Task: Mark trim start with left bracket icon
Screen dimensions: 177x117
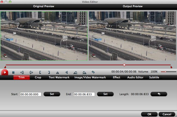Action: click(40, 72)
